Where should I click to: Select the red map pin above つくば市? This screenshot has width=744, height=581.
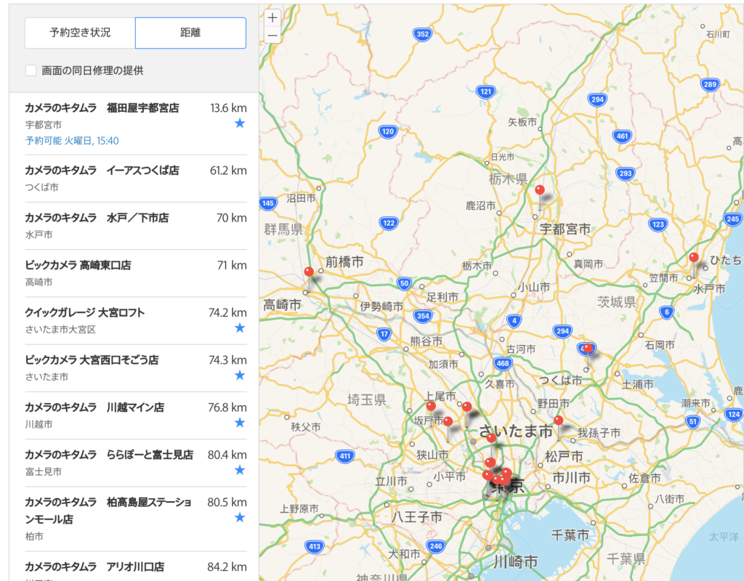587,349
